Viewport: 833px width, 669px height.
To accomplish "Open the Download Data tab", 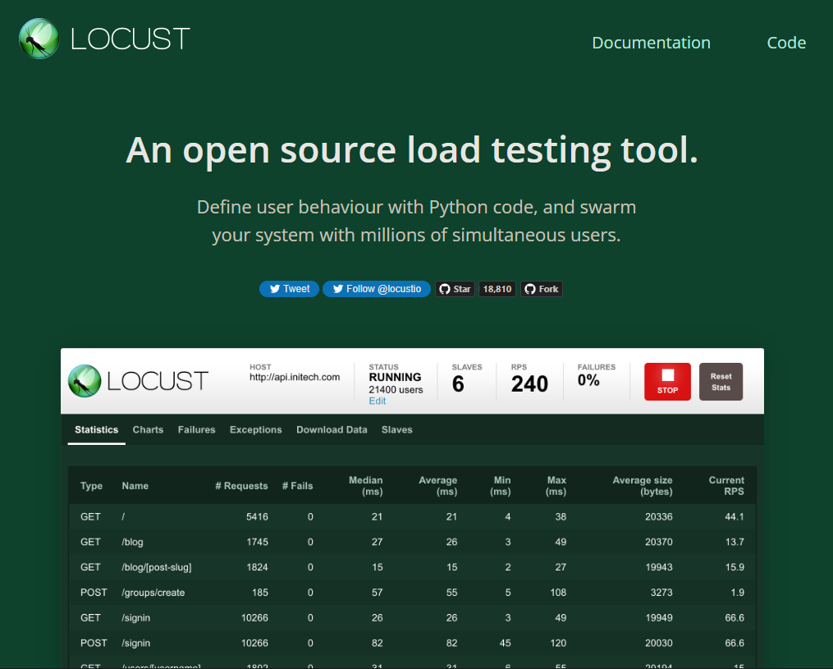I will coord(332,429).
